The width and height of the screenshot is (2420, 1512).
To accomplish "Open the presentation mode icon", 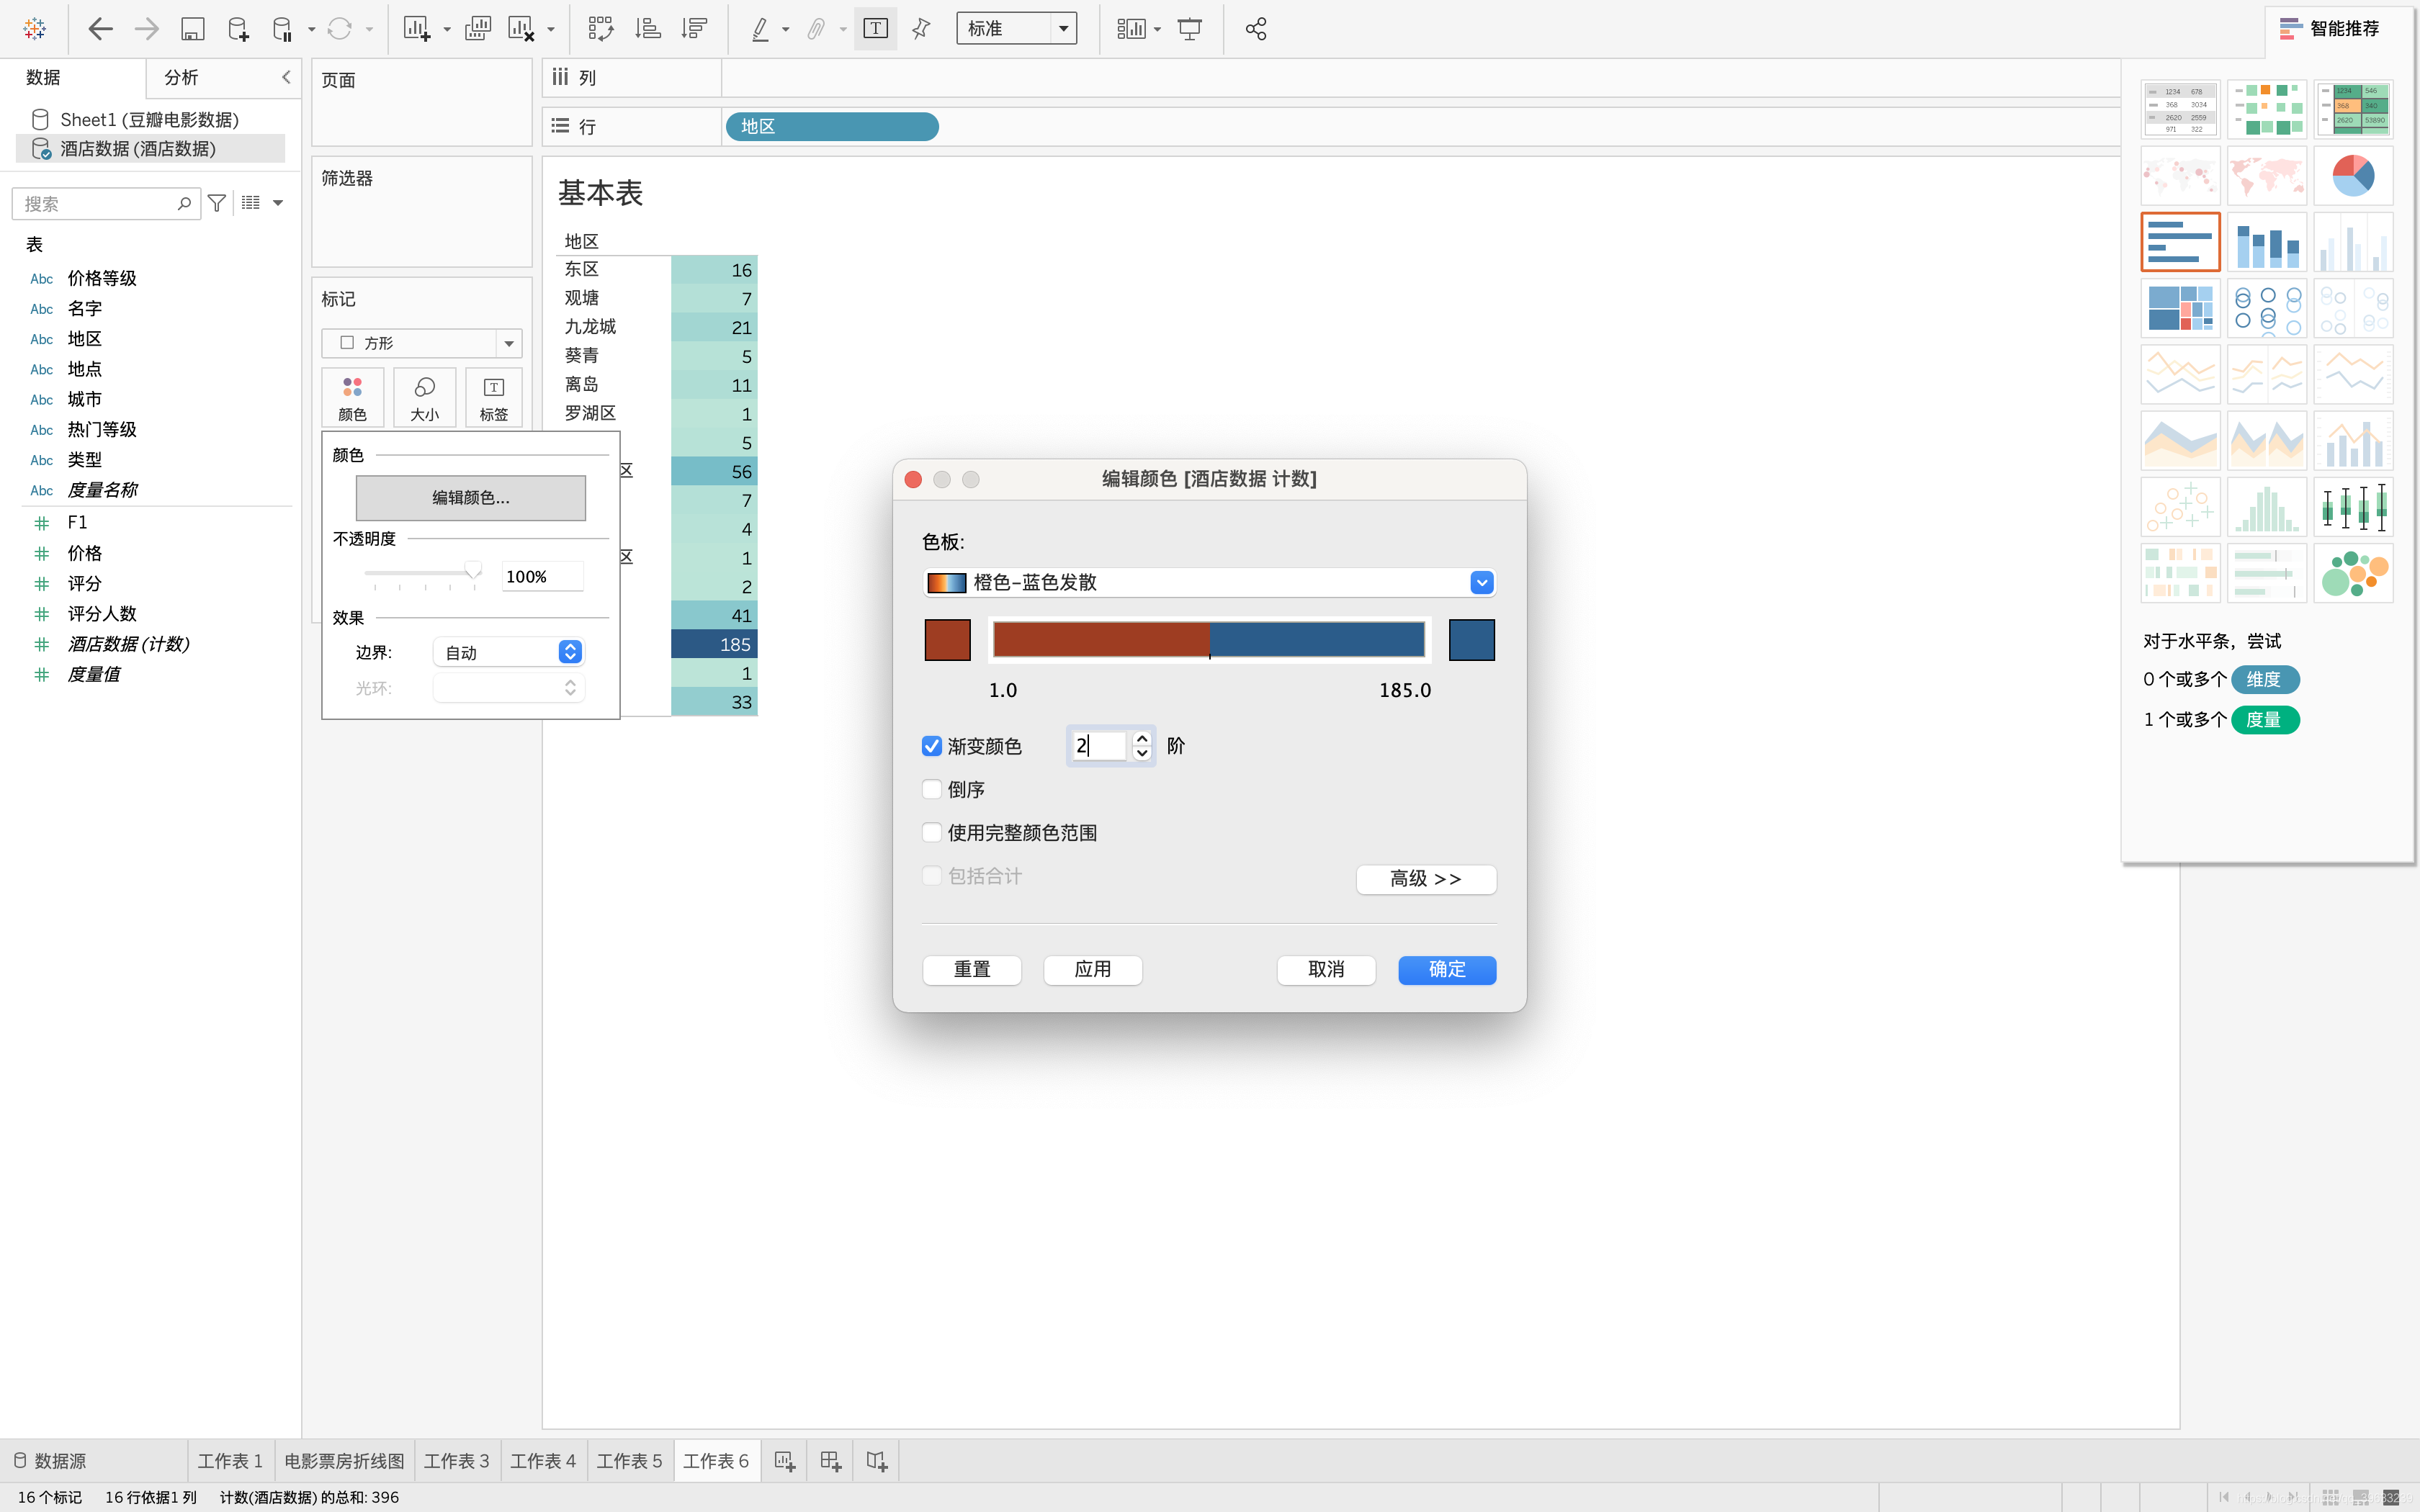I will tap(1189, 29).
